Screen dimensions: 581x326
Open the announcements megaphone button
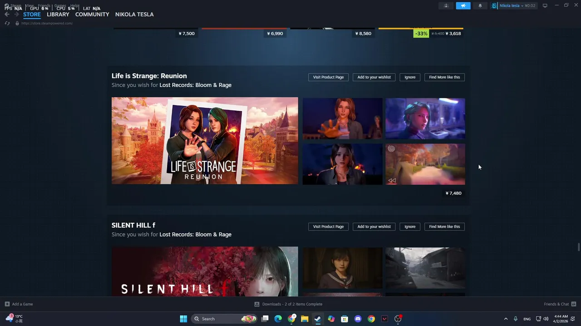[x=463, y=5]
